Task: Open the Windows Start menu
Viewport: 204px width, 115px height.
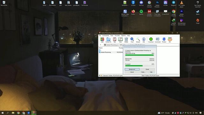Action: (x=3, y=113)
